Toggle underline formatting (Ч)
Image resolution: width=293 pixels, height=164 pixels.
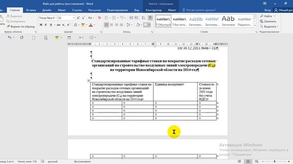pyautogui.click(x=51, y=25)
